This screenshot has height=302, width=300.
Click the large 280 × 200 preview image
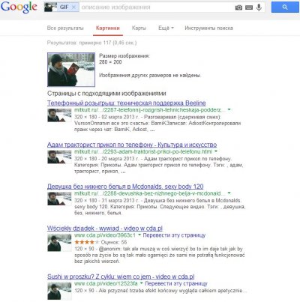[71, 70]
